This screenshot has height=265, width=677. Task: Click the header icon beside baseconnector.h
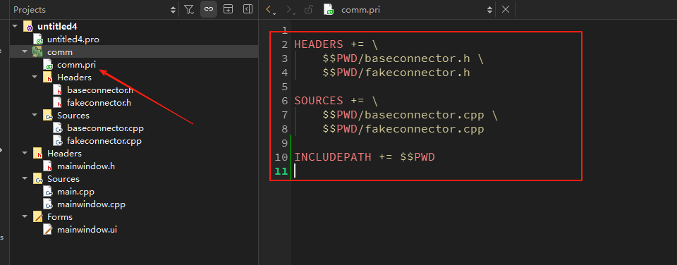click(x=58, y=90)
